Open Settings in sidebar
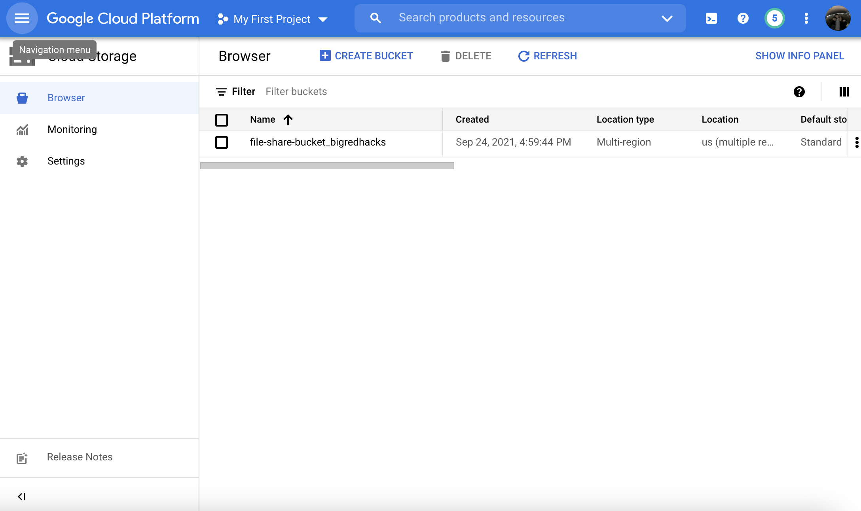 click(66, 161)
